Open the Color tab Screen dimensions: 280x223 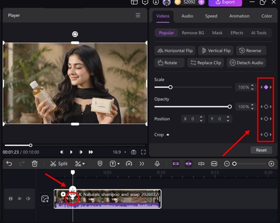coord(267,16)
